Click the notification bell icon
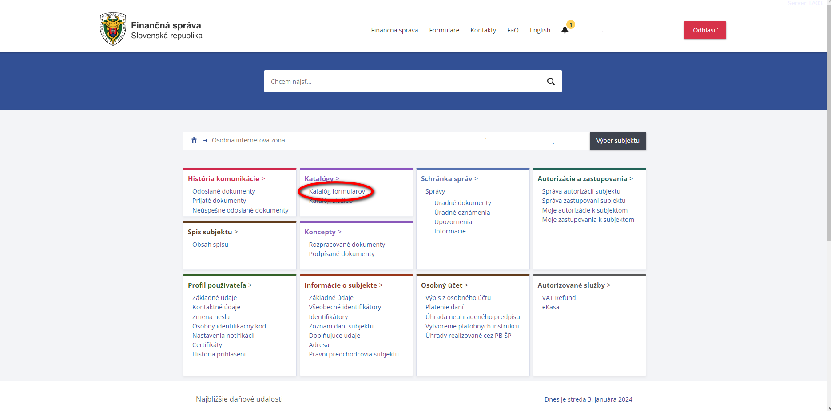This screenshot has width=831, height=411. click(x=565, y=30)
